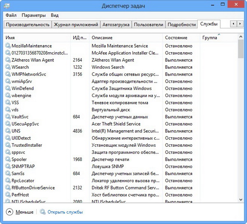The width and height of the screenshot is (247, 224).
Task: Click the vertical scrollbar down arrow
Action: pyautogui.click(x=241, y=200)
